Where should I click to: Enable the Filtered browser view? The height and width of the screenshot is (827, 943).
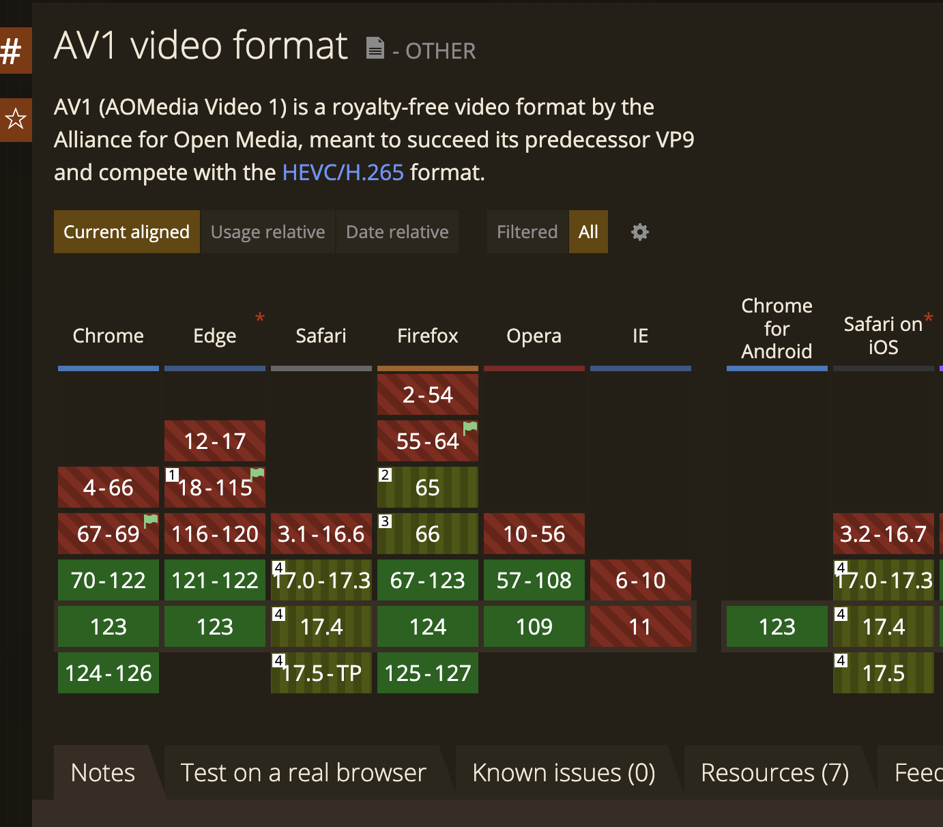527,232
